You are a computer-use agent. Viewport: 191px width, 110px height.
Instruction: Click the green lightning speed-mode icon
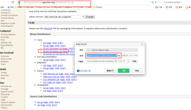(155, 2)
